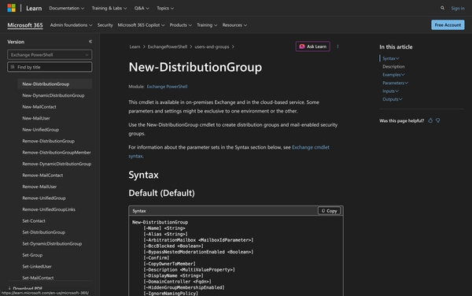Open Remove-DynamicDistributionGroup in the sidebar
Image resolution: width=472 pixels, height=296 pixels.
[x=57, y=164]
